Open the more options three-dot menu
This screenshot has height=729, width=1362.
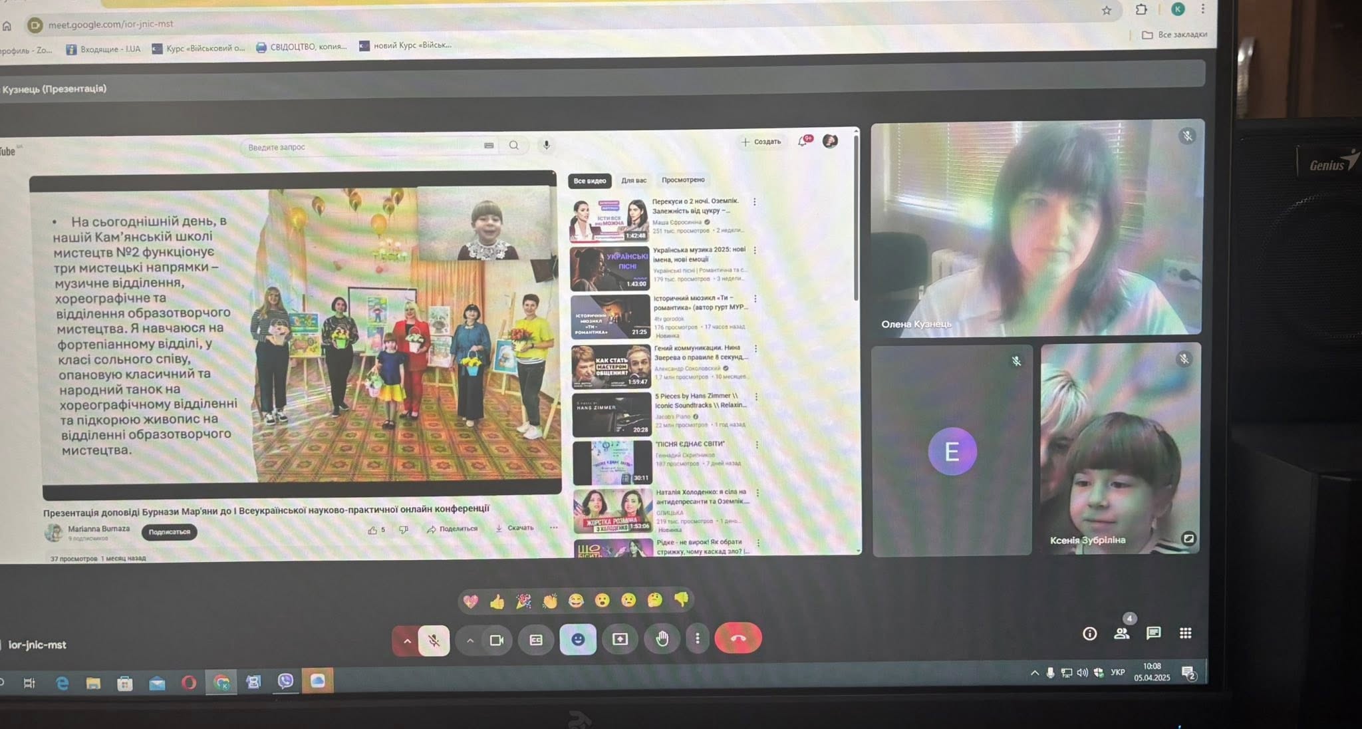(697, 639)
